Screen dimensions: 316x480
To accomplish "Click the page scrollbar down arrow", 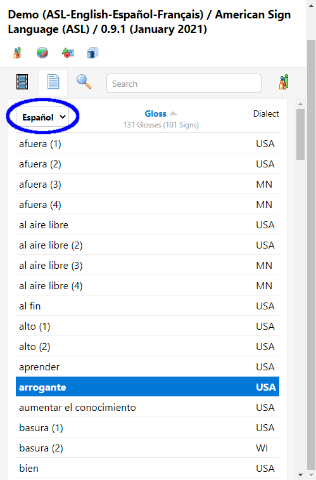I will [312, 475].
